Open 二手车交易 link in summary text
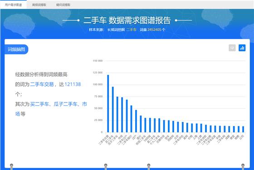This screenshot has width=254, height=170. [42, 84]
